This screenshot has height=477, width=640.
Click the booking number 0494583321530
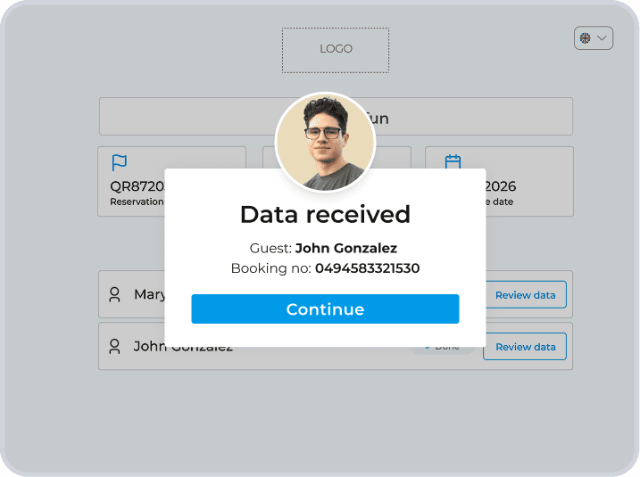pos(368,268)
